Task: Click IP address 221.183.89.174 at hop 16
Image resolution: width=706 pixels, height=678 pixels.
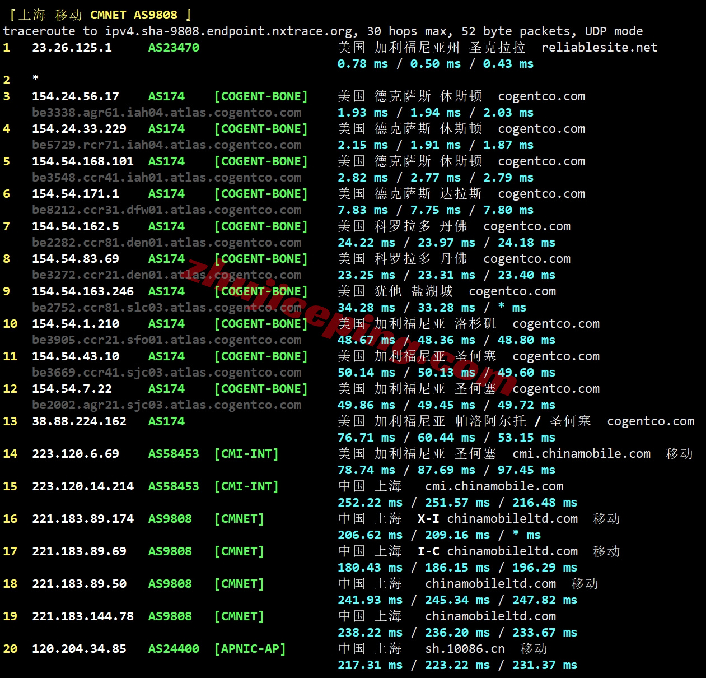Action: (83, 519)
